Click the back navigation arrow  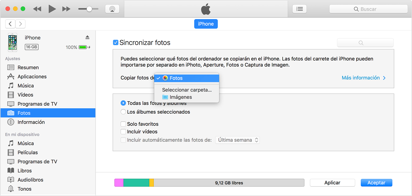(10, 24)
